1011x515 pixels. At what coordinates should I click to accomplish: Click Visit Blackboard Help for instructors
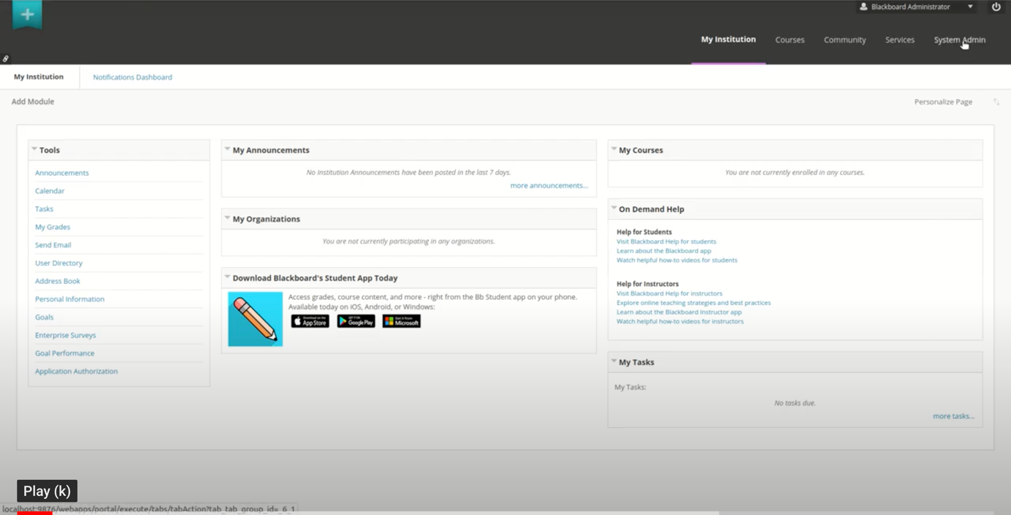click(669, 293)
